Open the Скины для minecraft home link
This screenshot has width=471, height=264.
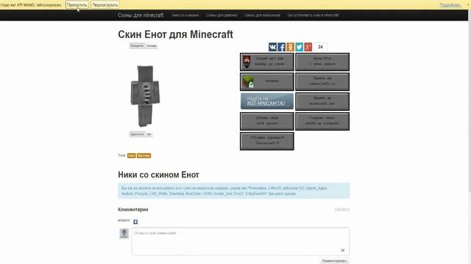(141, 15)
